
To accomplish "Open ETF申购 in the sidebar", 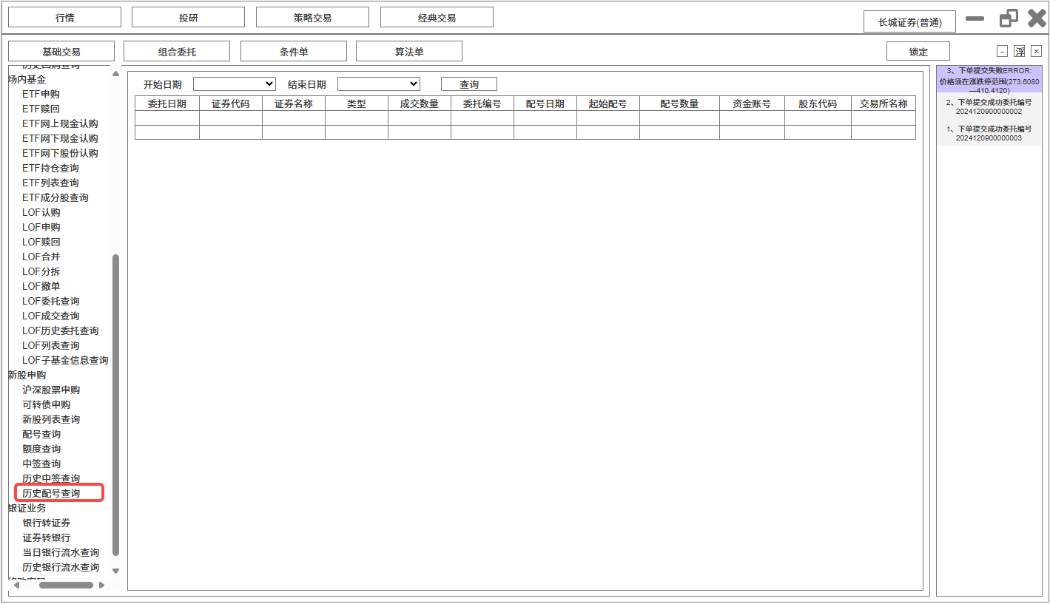I will [41, 94].
